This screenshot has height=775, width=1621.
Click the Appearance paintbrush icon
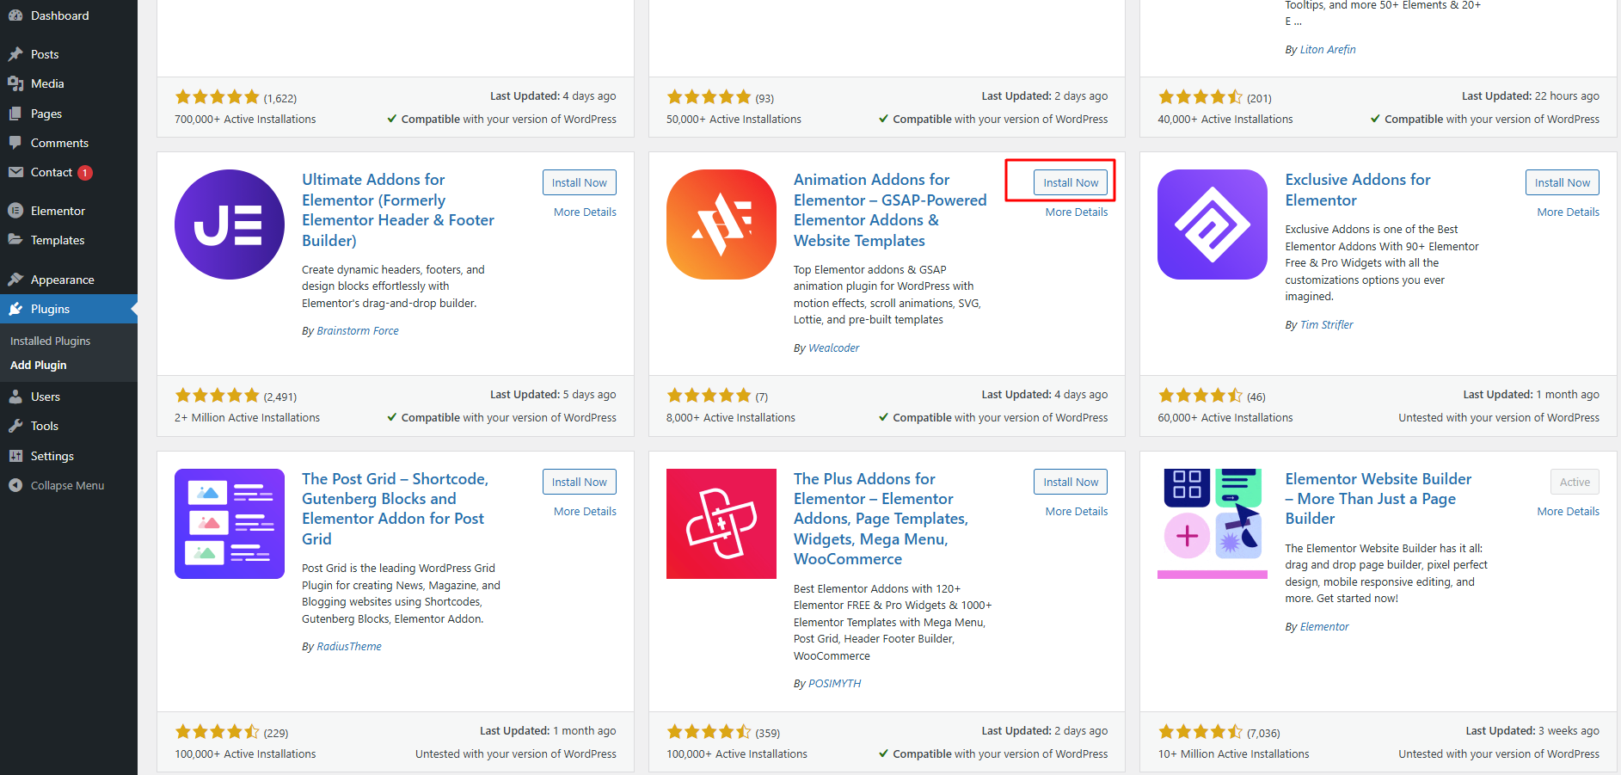coord(15,280)
